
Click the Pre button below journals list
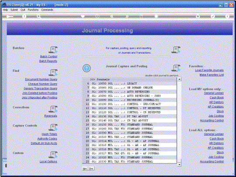pyautogui.click(x=91, y=169)
